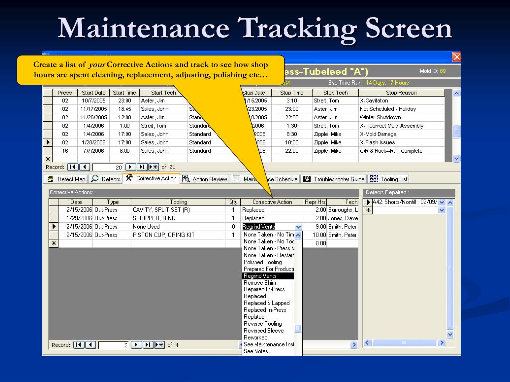Go to previous record in upper navigator
The image size is (510, 382).
tap(85, 167)
